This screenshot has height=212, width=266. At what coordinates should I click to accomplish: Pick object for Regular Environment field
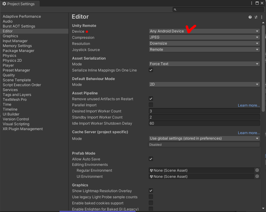pyautogui.click(x=257, y=170)
